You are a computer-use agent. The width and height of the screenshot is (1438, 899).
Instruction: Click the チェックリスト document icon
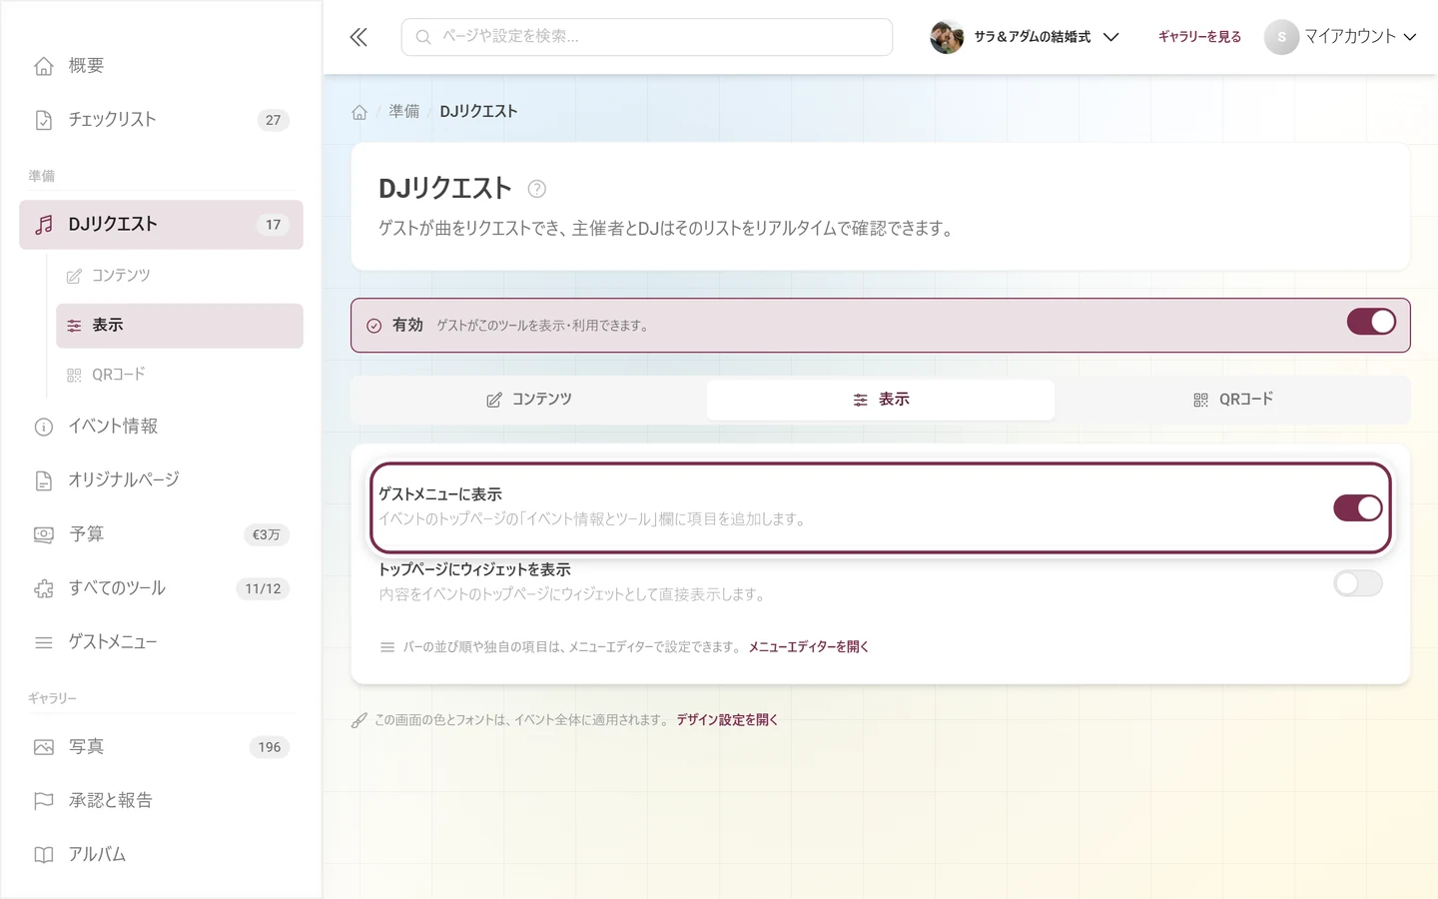(44, 120)
